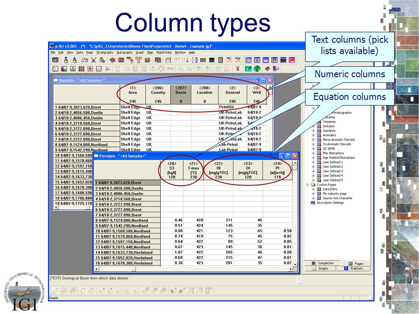The height and width of the screenshot is (314, 419).
Task: Open the World Data menu
Action: click(164, 53)
